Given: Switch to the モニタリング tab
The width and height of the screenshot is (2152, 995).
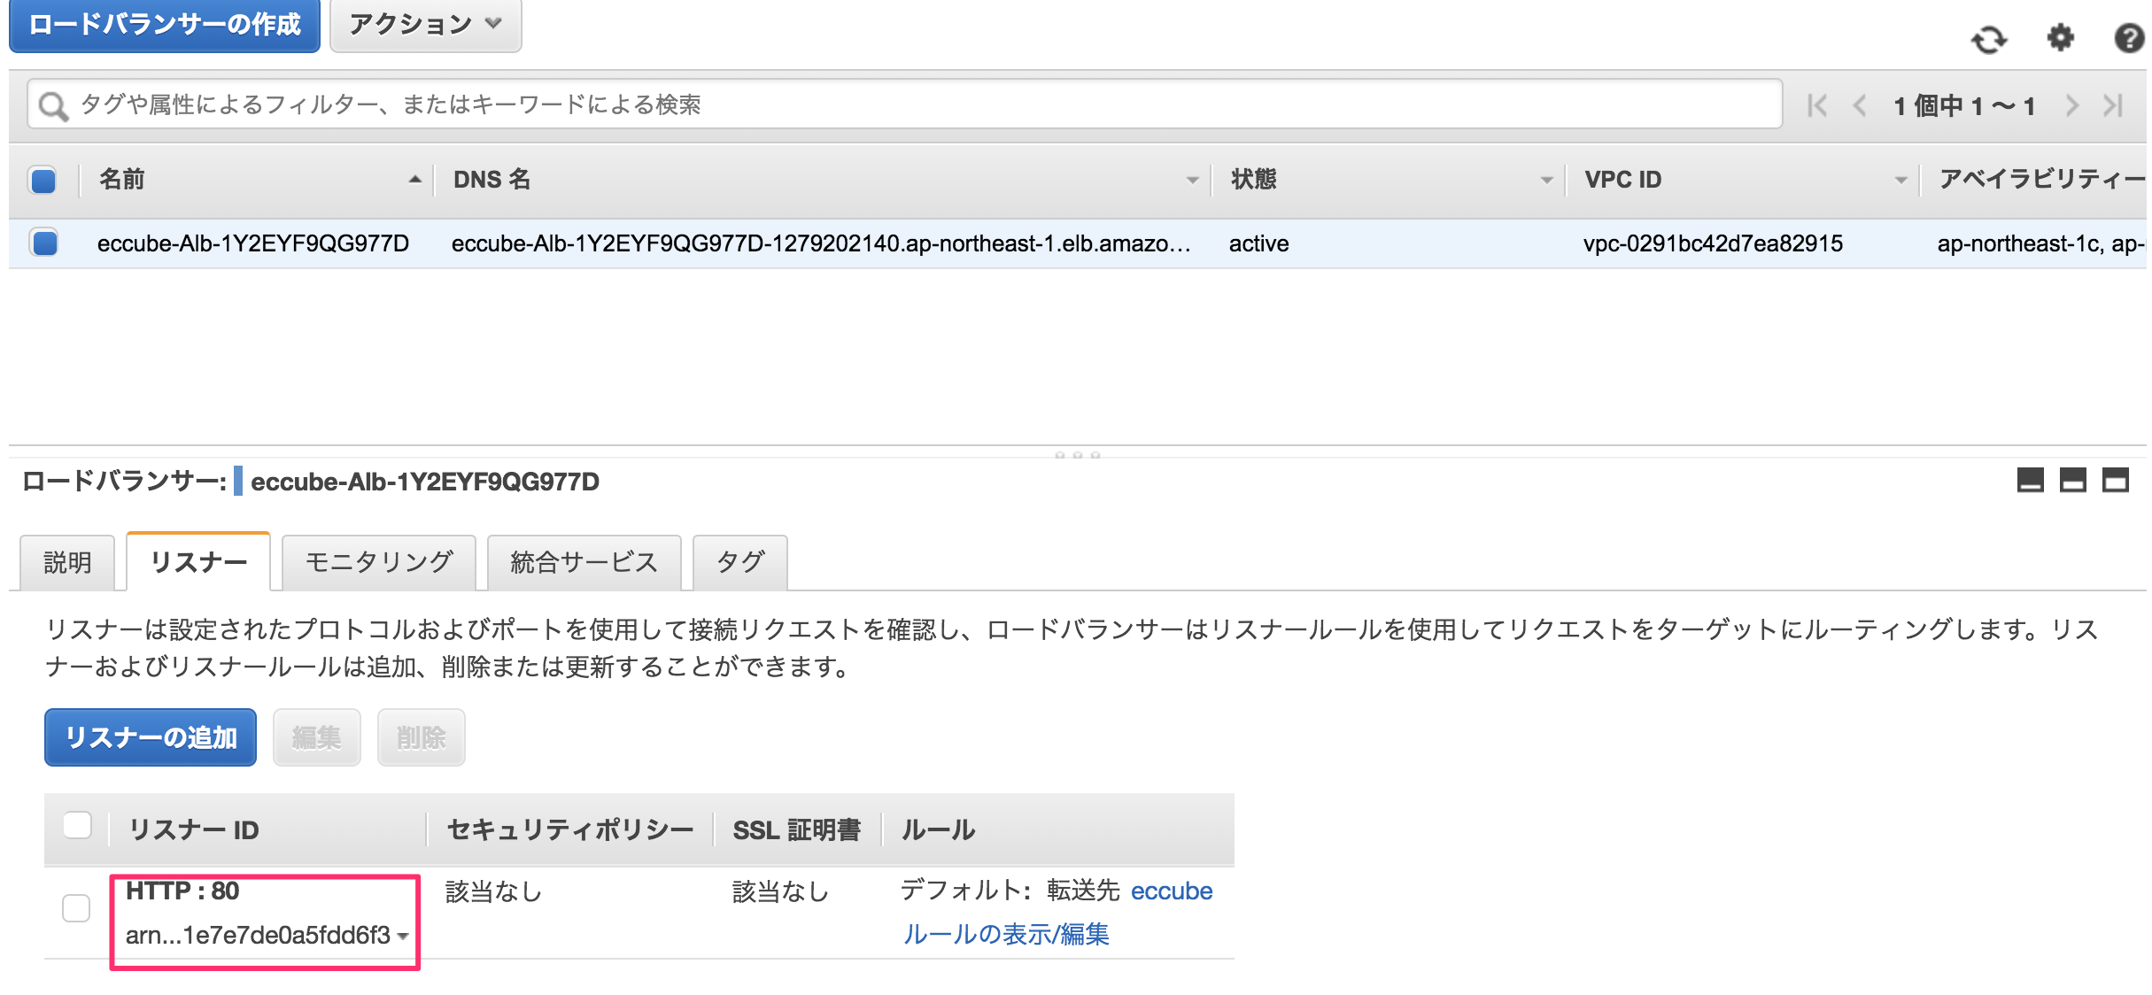Looking at the screenshot, I should 379,561.
